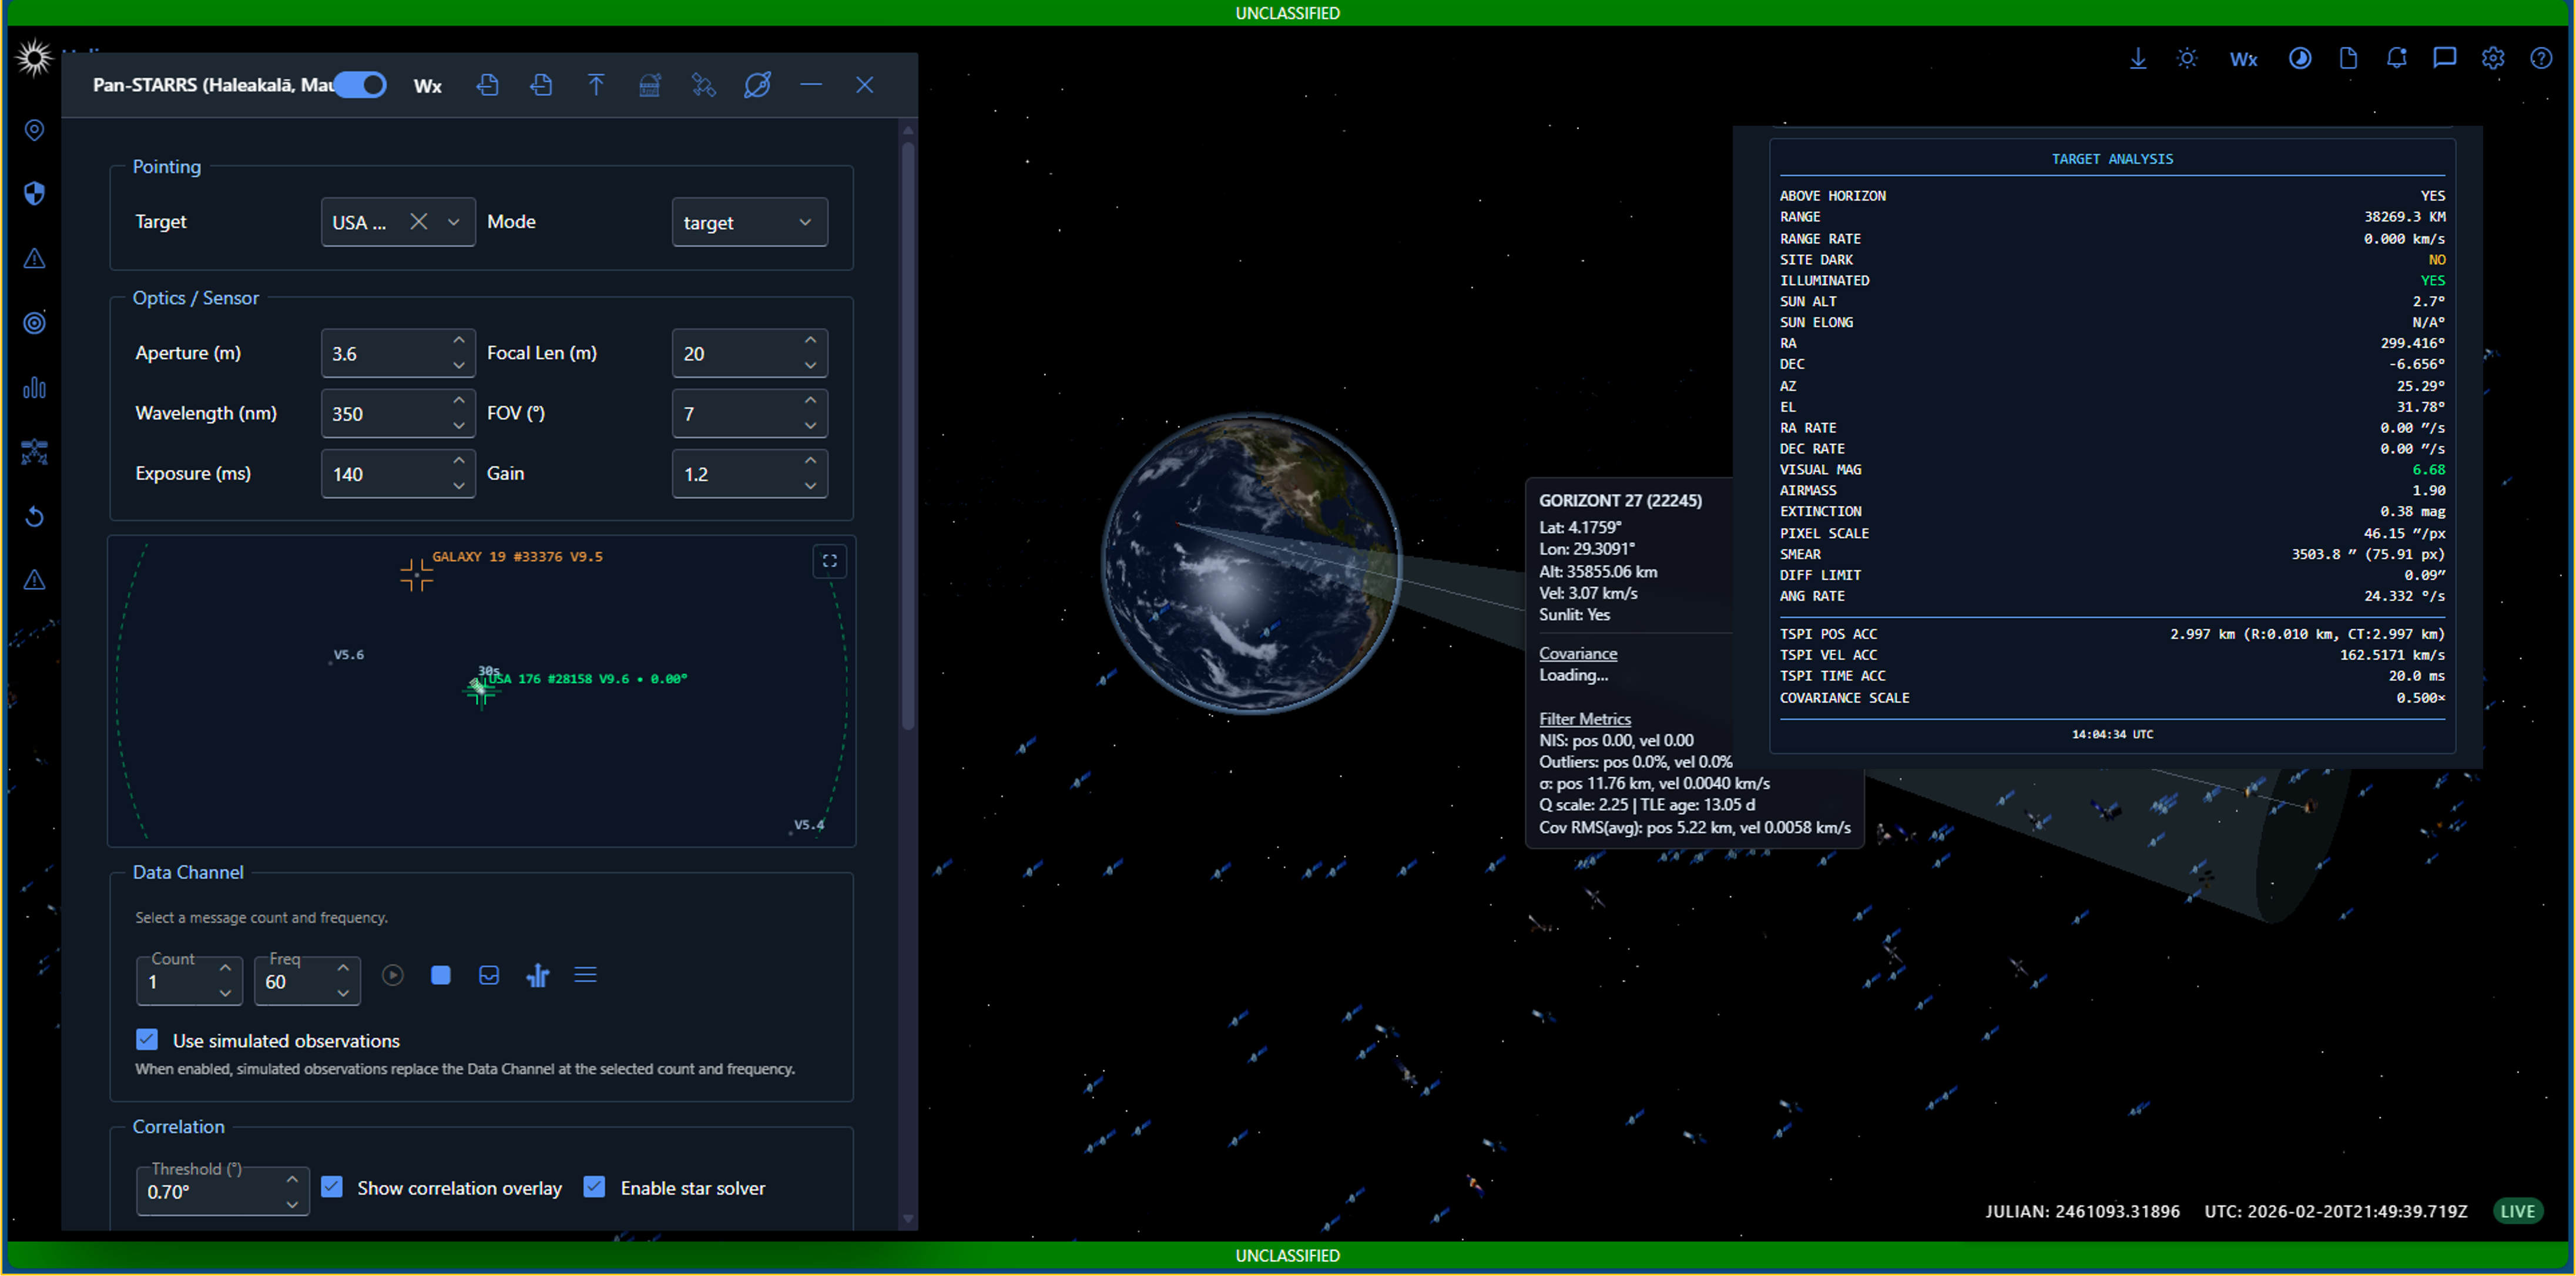Open the chat message icon in top bar
2576x1276 pixels.
2444,59
